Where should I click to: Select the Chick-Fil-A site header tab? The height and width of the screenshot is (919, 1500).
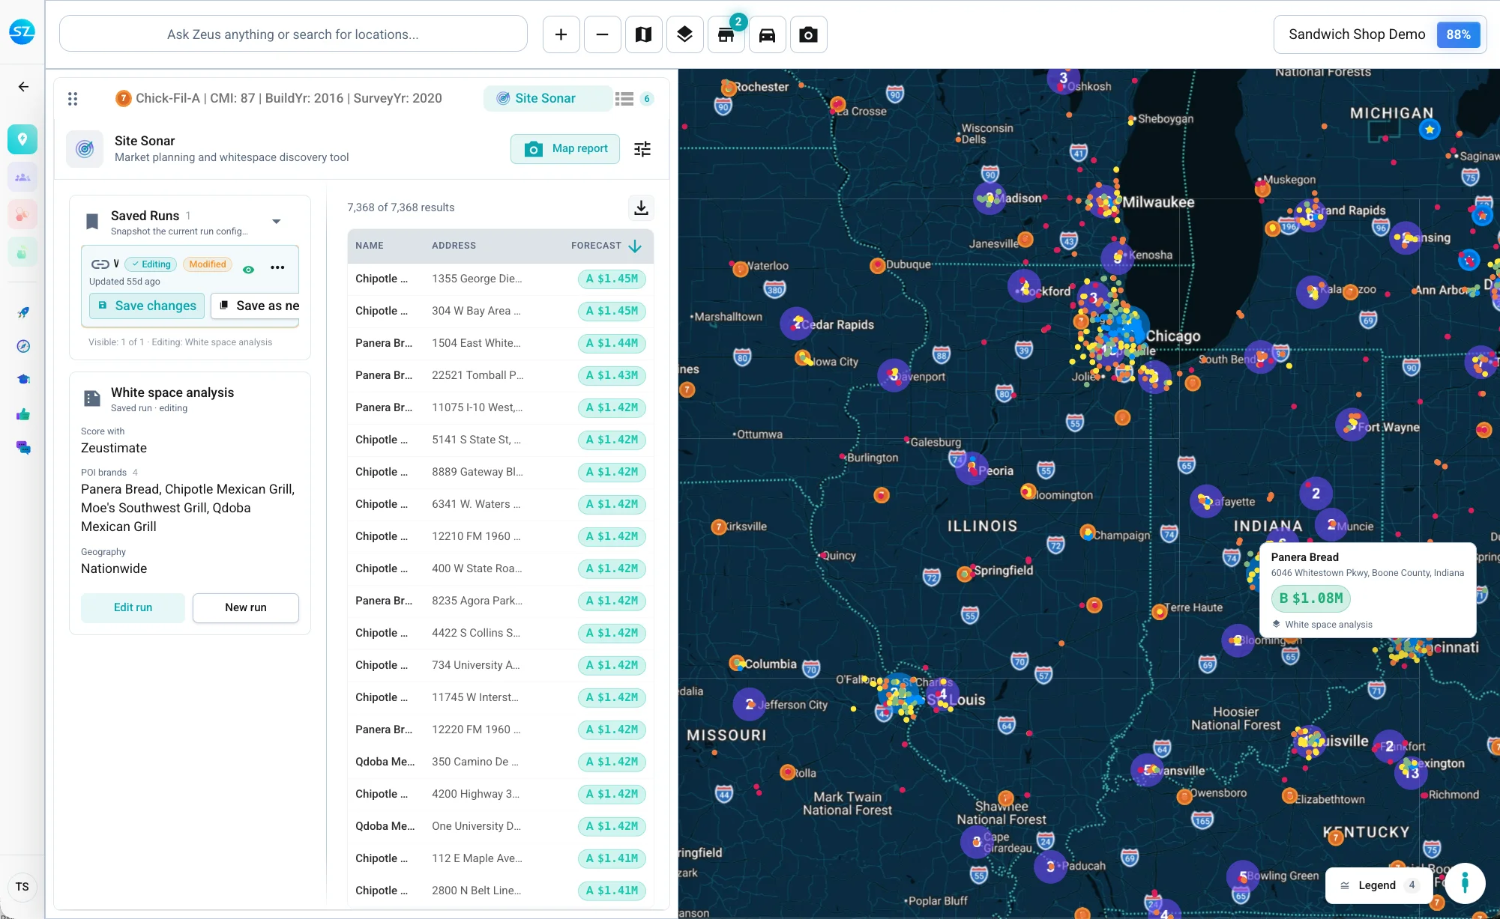pyautogui.click(x=279, y=98)
